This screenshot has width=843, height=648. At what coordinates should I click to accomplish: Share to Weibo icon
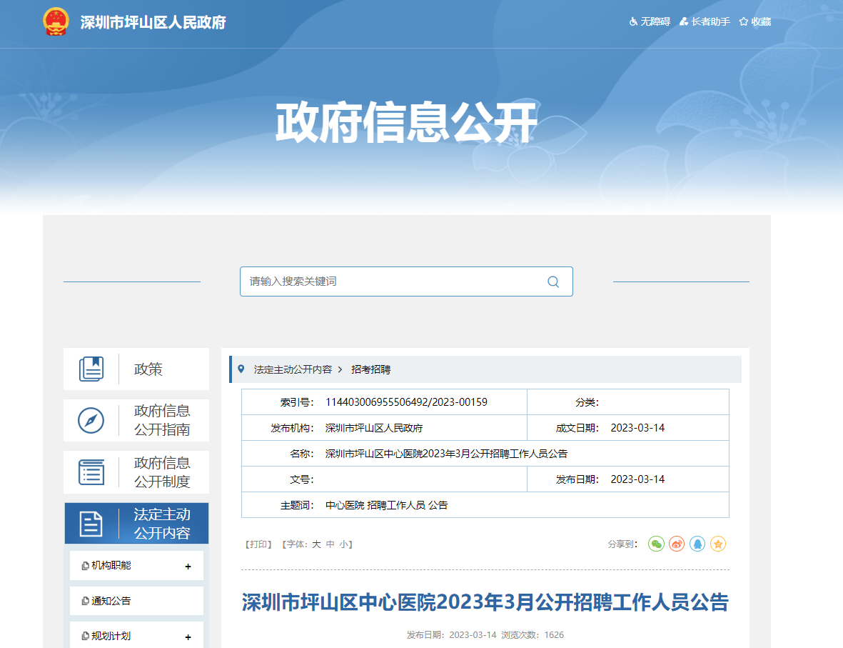[677, 544]
